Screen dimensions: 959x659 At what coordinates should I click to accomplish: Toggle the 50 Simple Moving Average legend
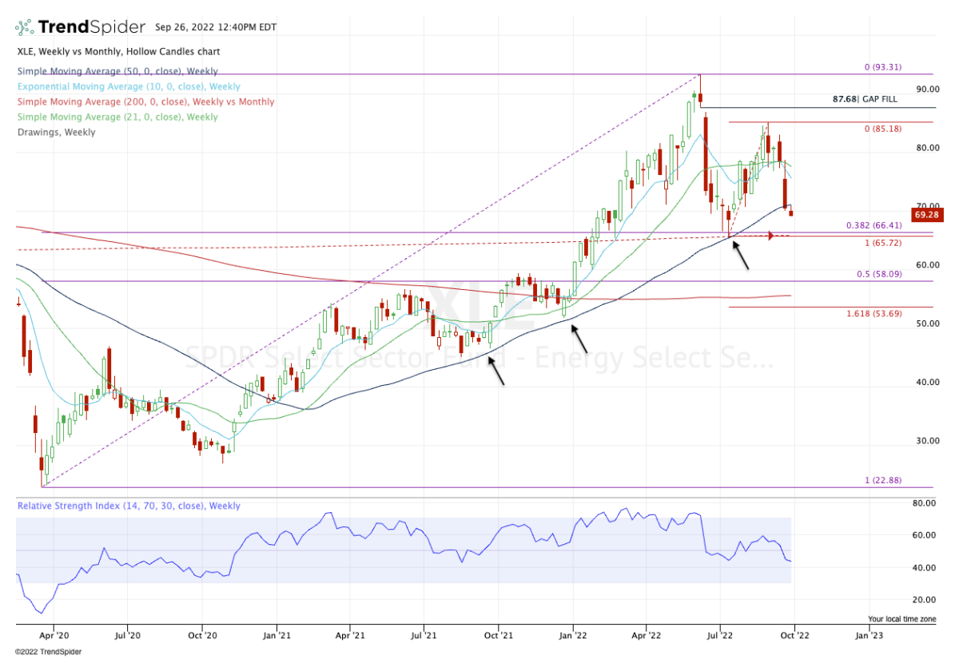click(117, 72)
